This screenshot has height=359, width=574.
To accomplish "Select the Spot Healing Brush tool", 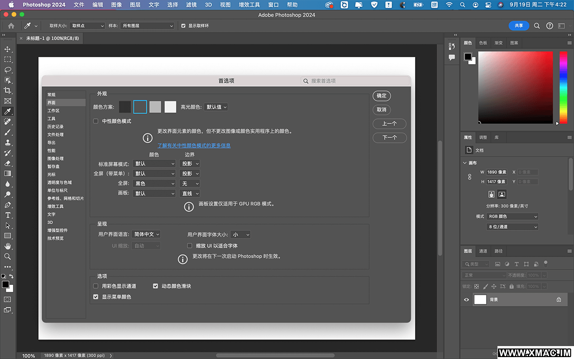I will click(x=8, y=122).
